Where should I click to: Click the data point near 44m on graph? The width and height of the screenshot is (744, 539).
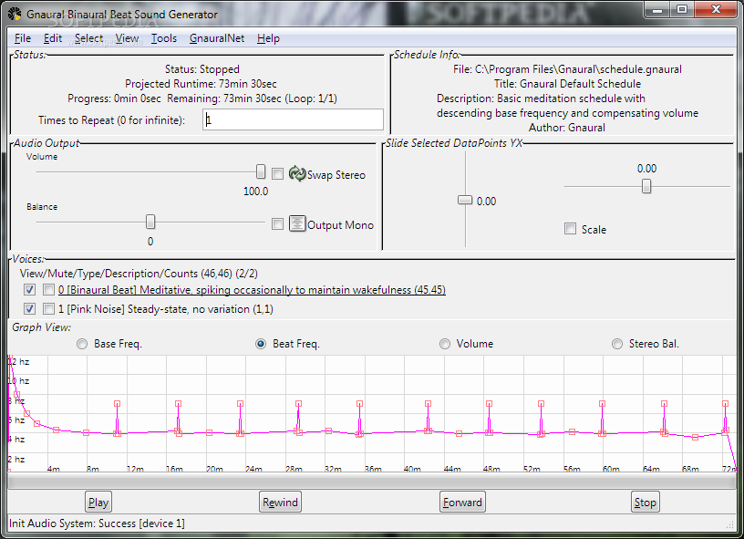(x=459, y=434)
